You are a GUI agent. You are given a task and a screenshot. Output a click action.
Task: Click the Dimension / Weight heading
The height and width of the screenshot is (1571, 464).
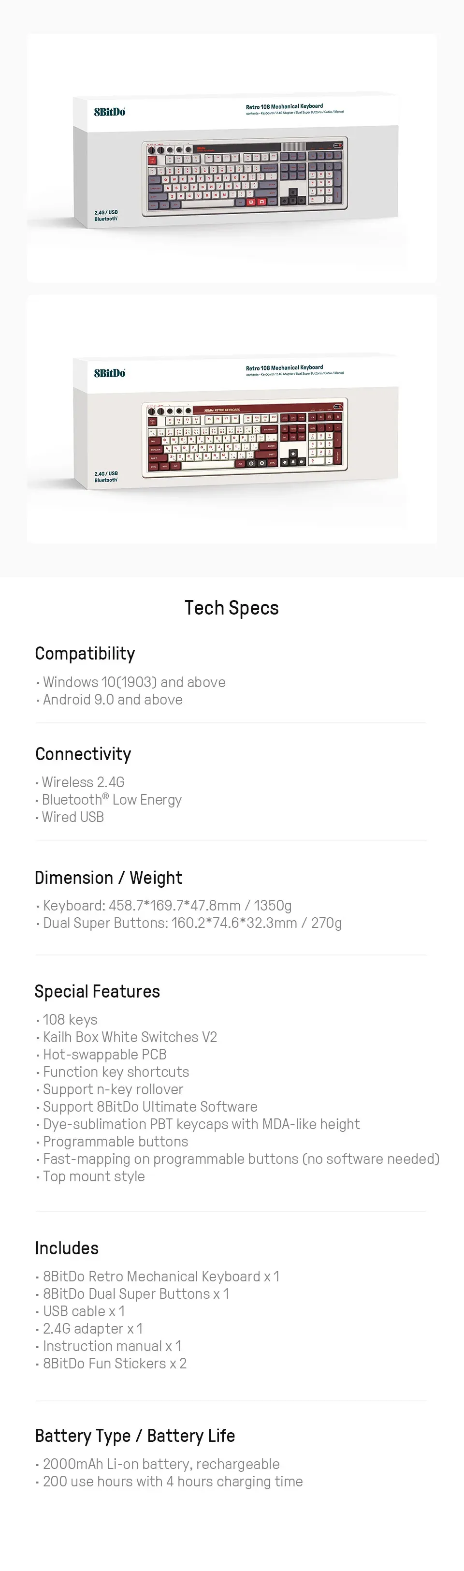tap(108, 878)
